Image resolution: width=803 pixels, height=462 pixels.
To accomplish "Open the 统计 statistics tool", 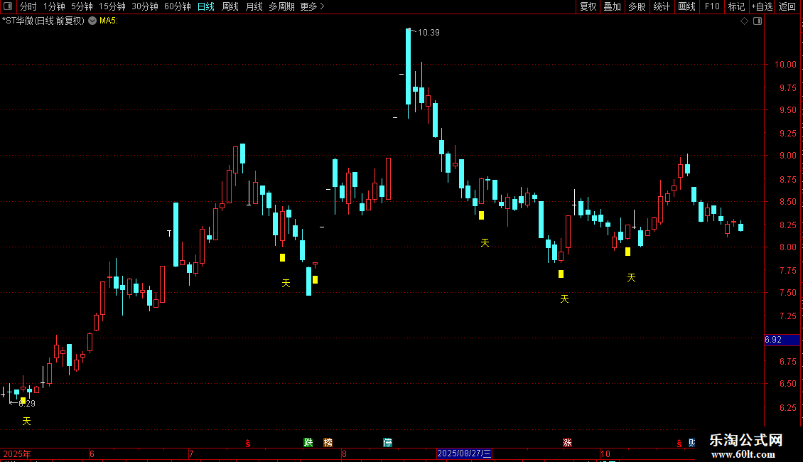I will pos(662,6).
